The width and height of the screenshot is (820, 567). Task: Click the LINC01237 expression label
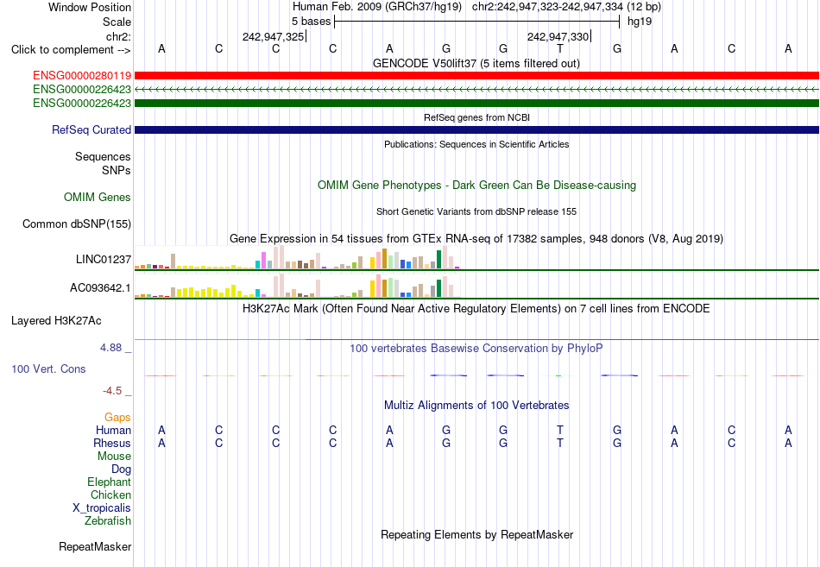click(103, 260)
